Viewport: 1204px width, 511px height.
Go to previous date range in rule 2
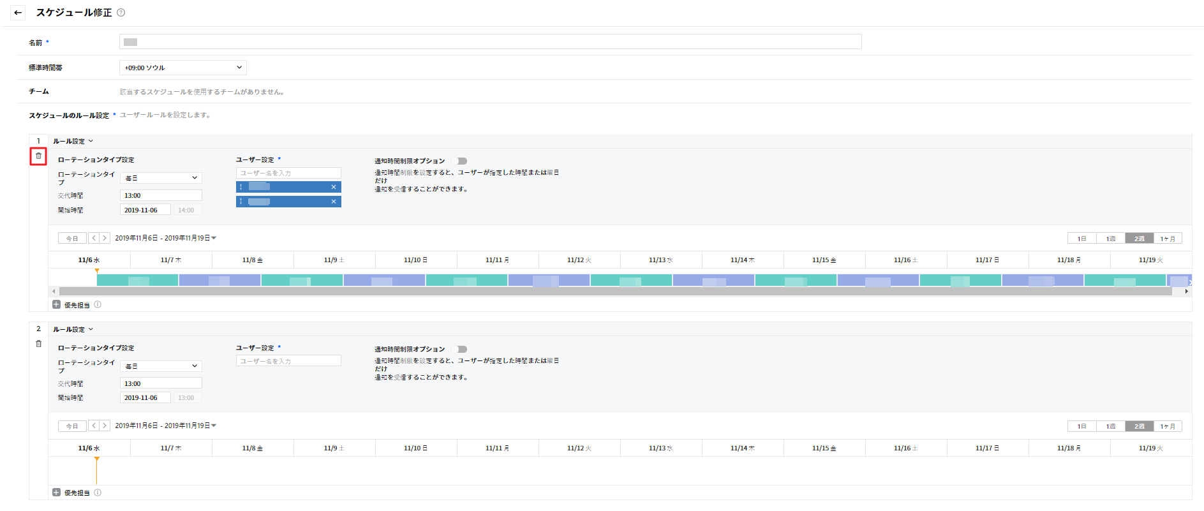94,426
